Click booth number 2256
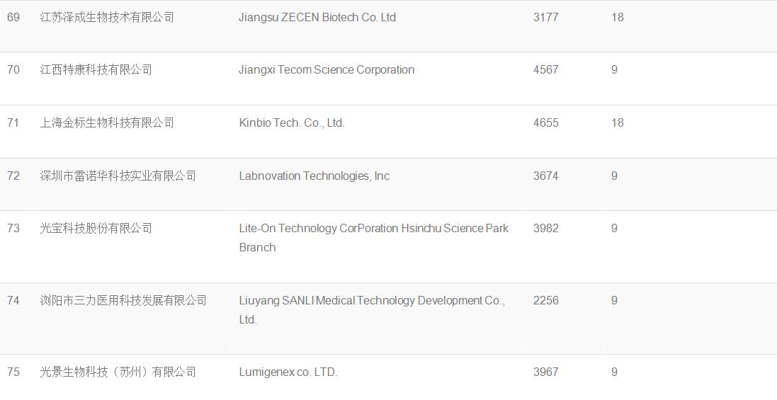 (545, 300)
